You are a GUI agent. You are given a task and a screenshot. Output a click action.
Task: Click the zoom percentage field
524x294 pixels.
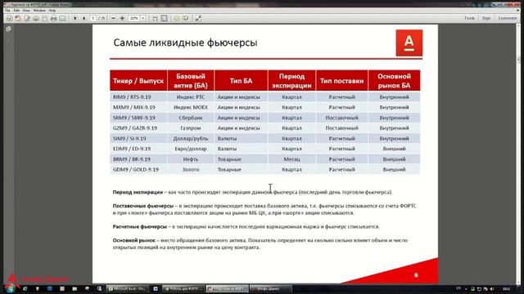[134, 18]
